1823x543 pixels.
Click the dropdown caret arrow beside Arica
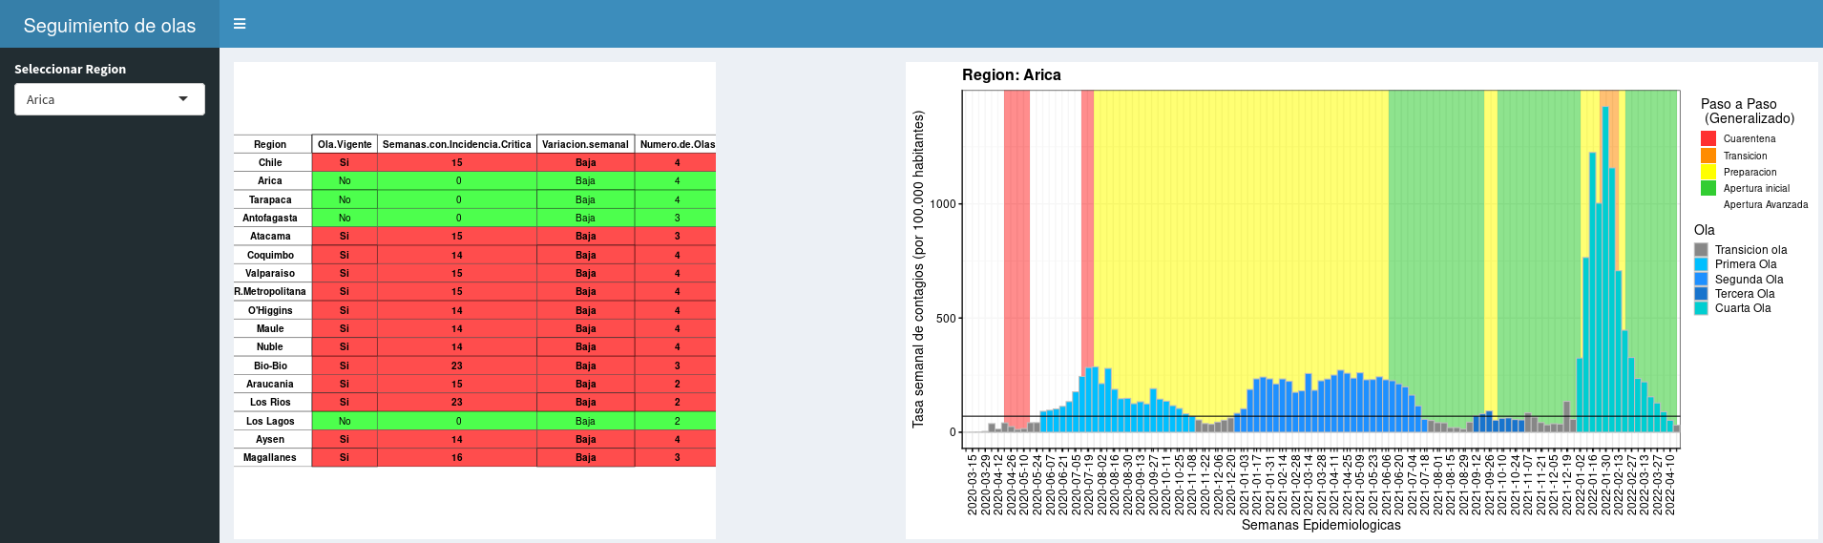[x=183, y=99]
